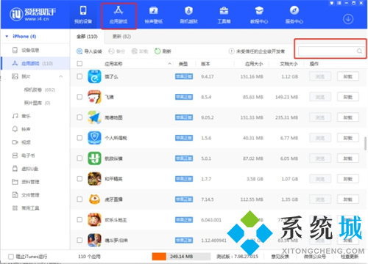Uninstall 饿了么 with its 卸载 button

(348, 76)
